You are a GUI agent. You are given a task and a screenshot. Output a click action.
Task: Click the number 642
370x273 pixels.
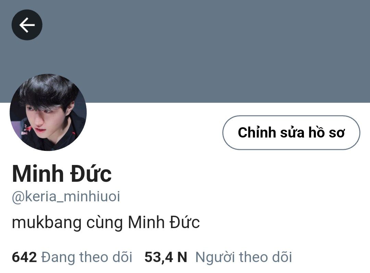24,257
